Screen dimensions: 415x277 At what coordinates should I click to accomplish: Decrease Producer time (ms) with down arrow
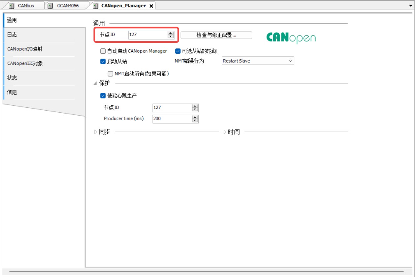click(x=195, y=121)
